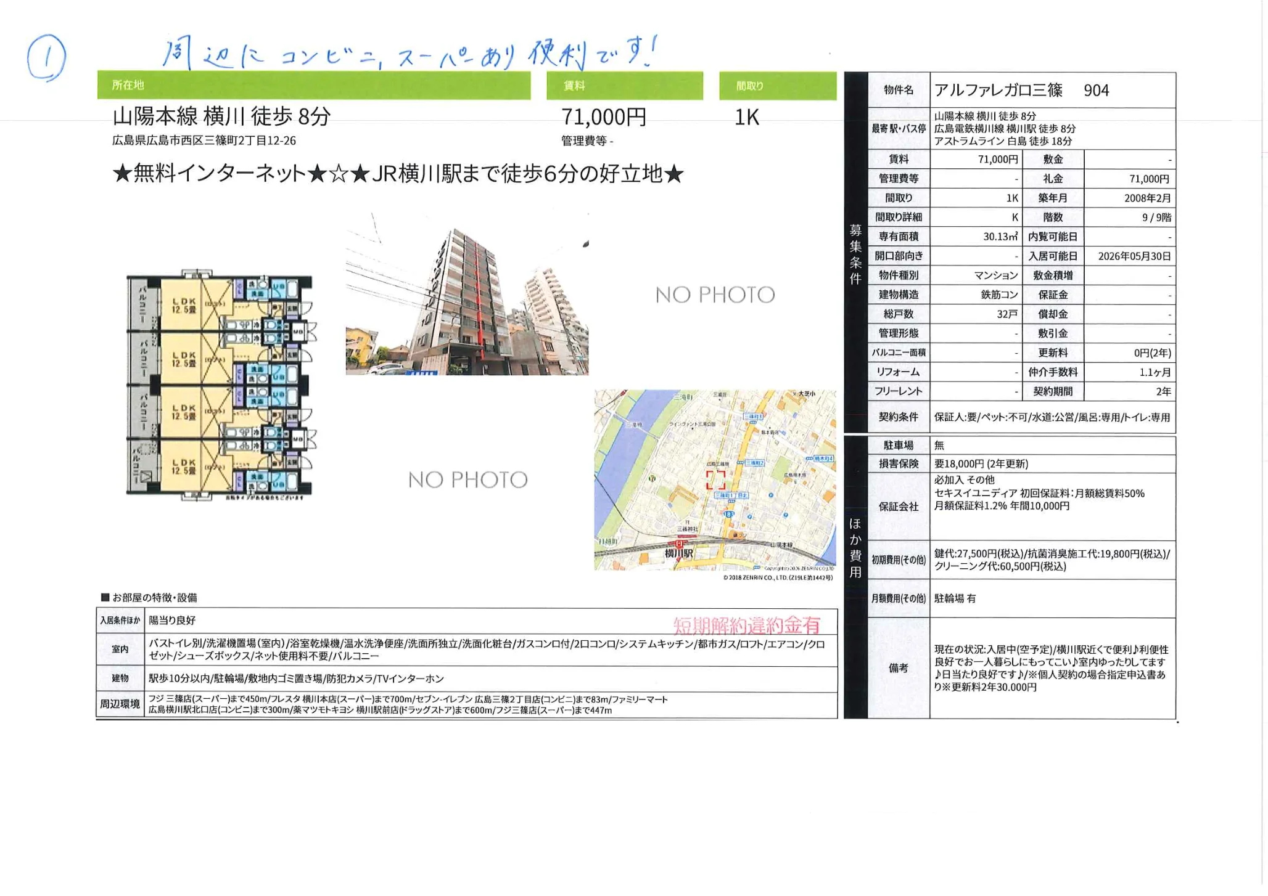Click the route 183 road badge on map
This screenshot has height=896, width=1268.
730,514
